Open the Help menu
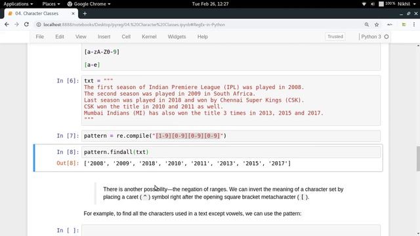Image resolution: width=420 pixels, height=236 pixels. point(203,37)
